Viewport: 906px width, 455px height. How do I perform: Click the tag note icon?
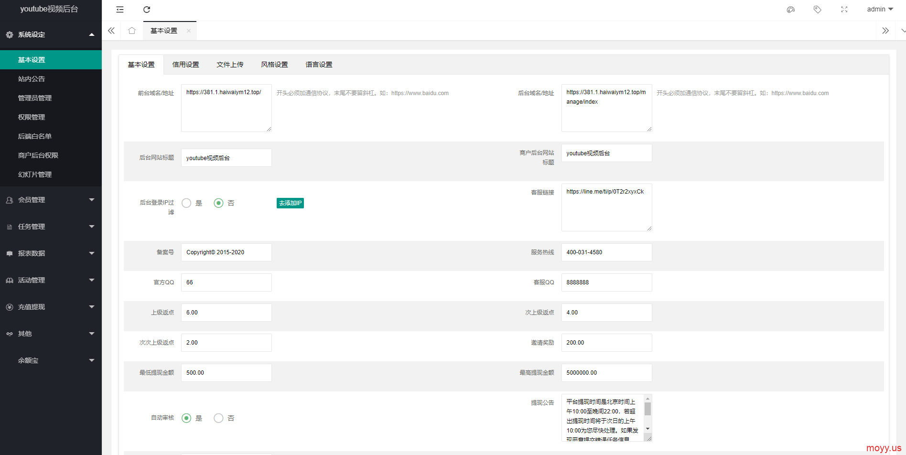pyautogui.click(x=818, y=10)
